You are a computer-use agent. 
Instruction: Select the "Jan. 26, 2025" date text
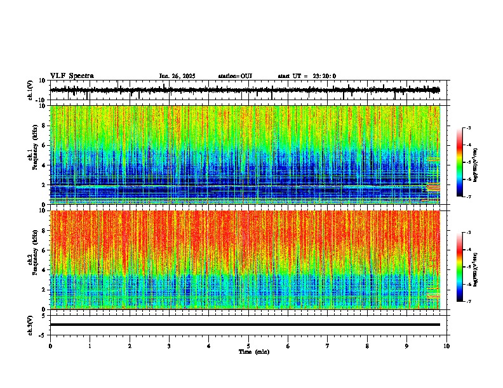177,76
